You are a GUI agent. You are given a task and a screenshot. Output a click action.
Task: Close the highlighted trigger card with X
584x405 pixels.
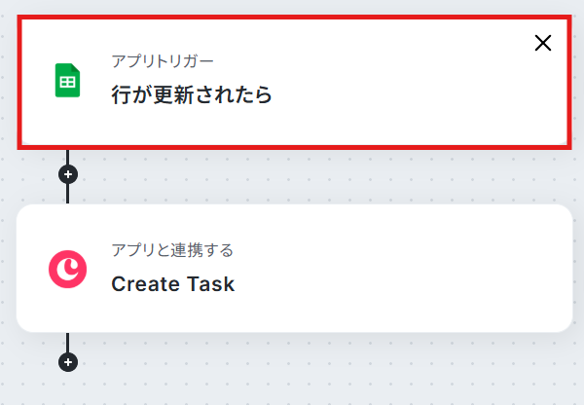(543, 43)
